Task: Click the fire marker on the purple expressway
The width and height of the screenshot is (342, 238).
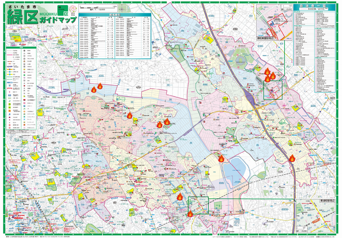Action: click(292, 158)
